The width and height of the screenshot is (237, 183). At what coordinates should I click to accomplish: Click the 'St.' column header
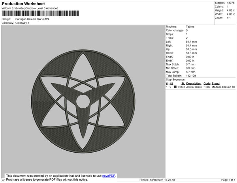point(183,84)
